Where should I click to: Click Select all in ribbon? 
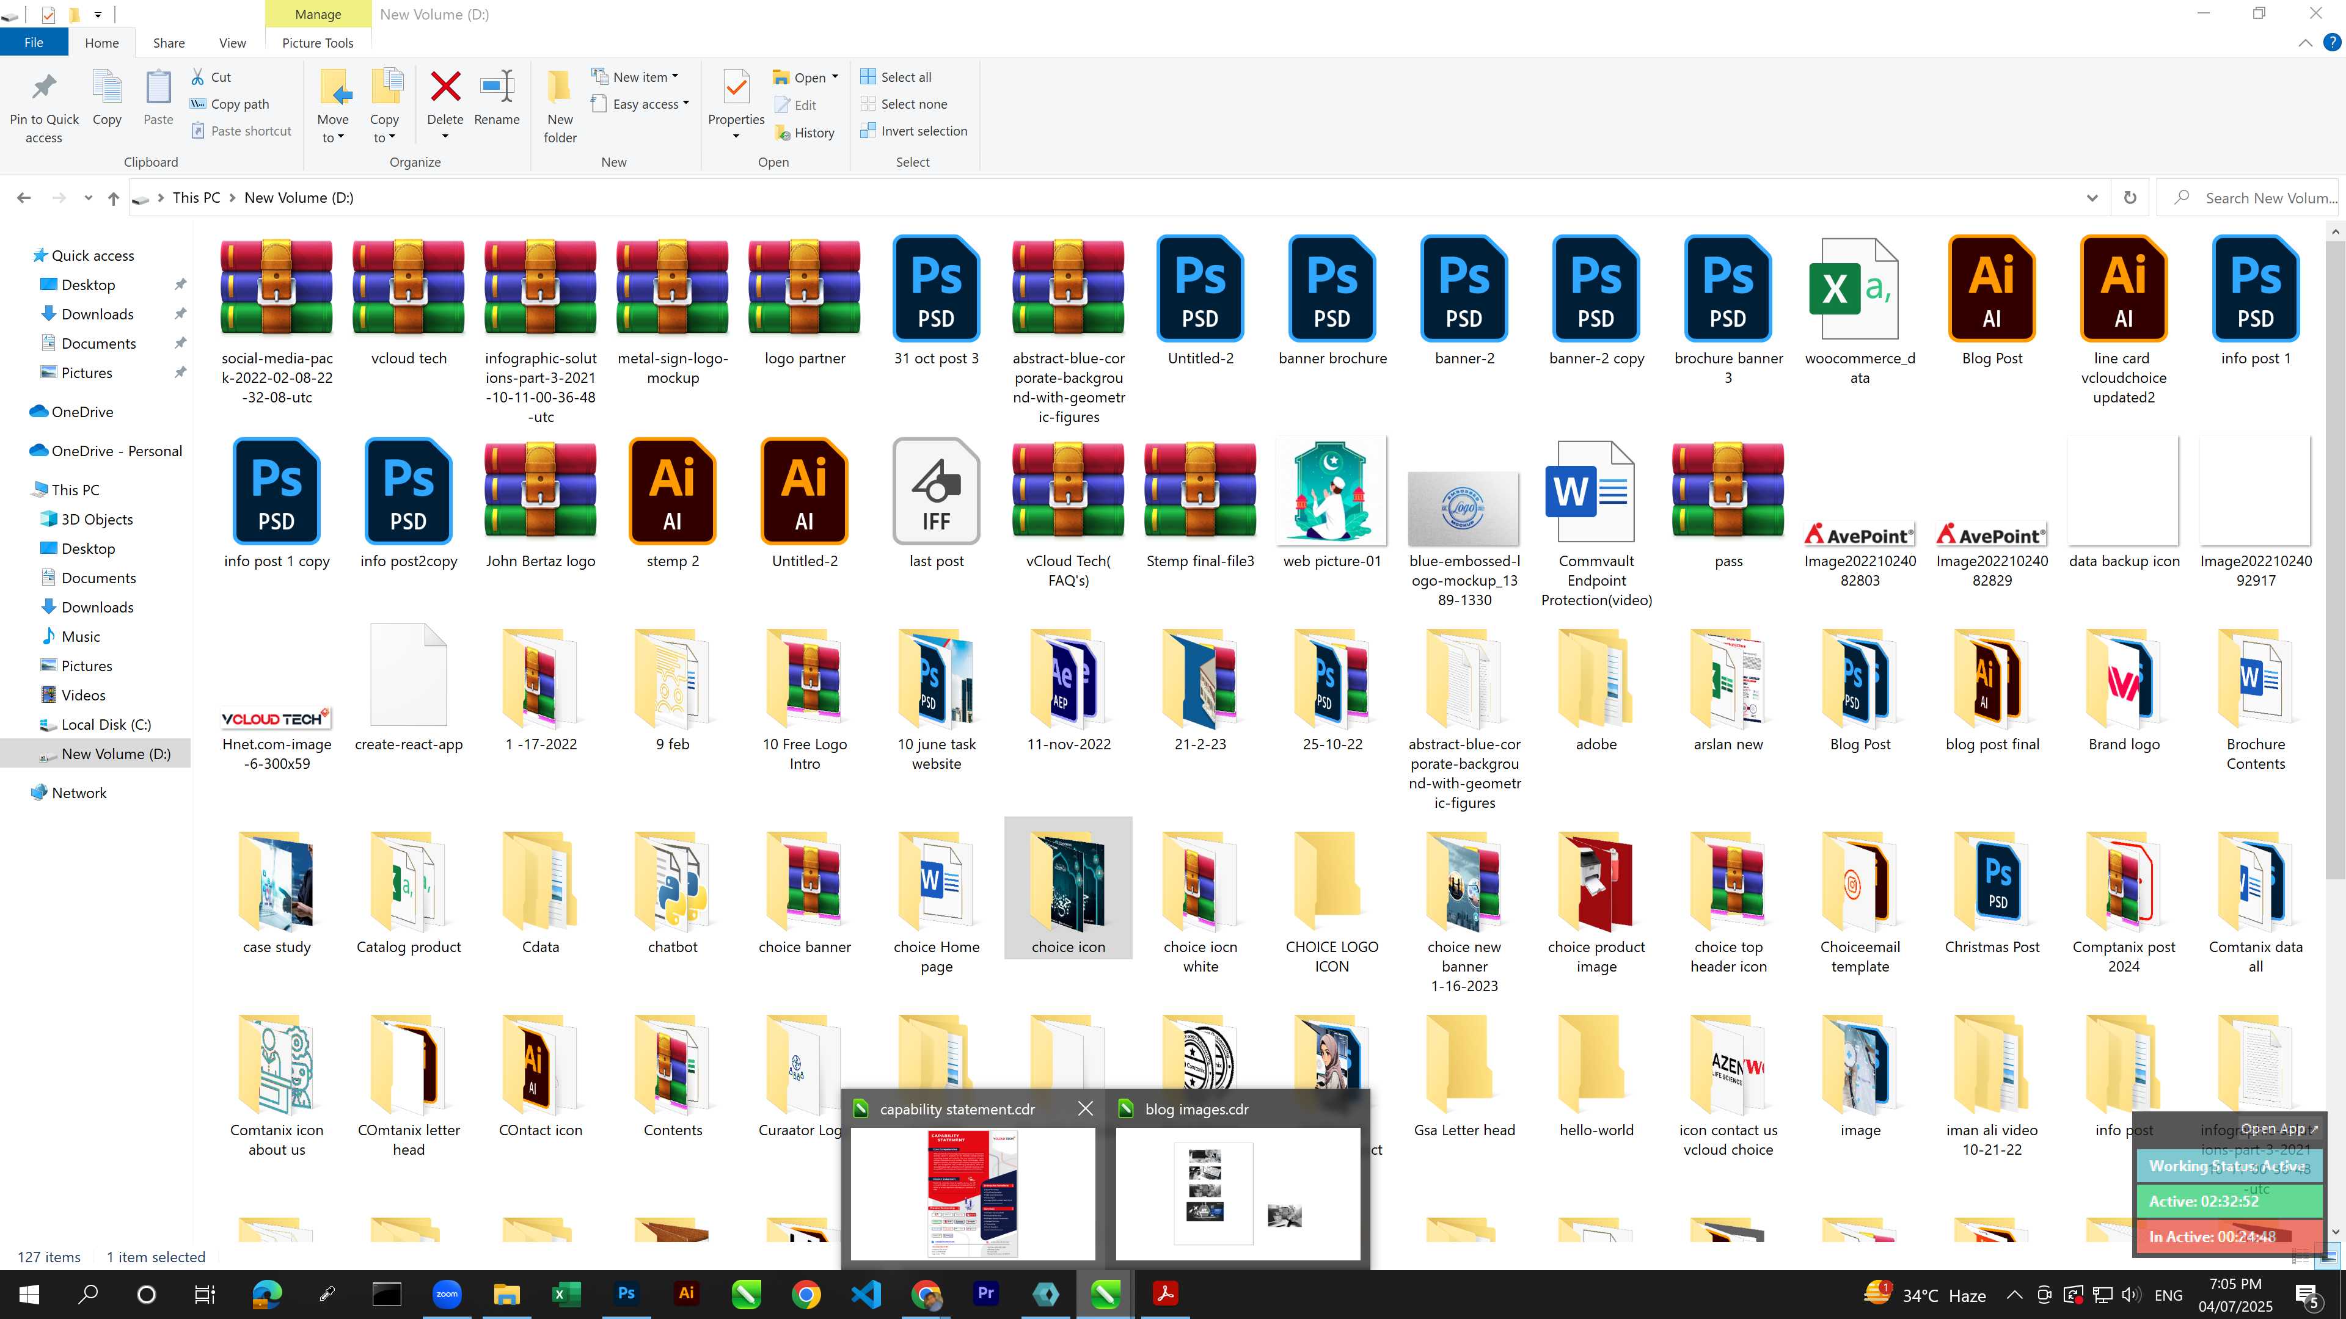coord(896,78)
